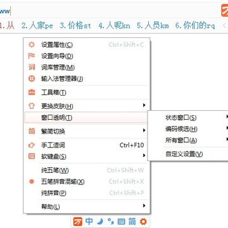Open settings gear on status bar
The image size is (228, 228).
pos(143,222)
